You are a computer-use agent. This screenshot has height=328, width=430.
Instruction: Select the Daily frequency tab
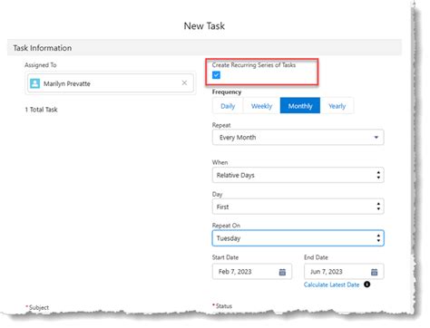228,106
